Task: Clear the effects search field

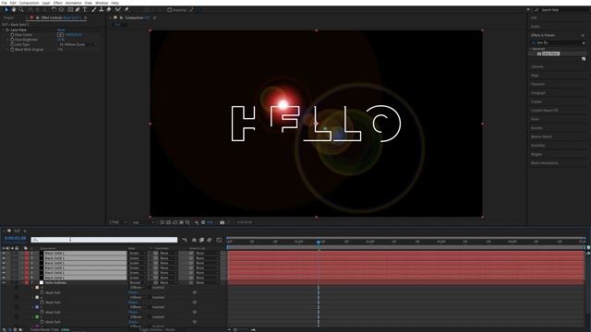Action: coord(584,43)
